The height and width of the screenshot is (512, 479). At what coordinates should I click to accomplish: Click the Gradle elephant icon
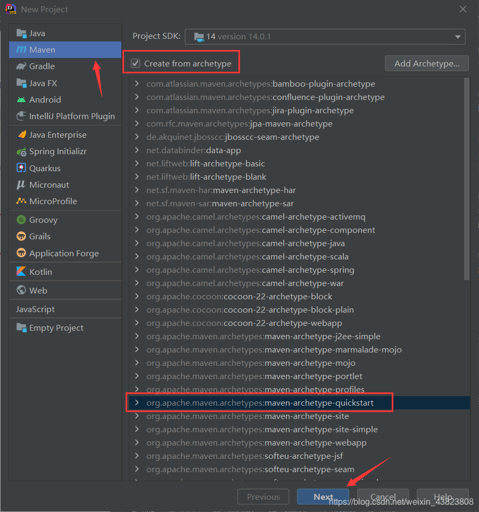(x=21, y=66)
